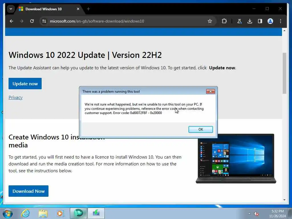Close the 'There was a problem' dialog
The image size is (292, 219).
[210, 92]
